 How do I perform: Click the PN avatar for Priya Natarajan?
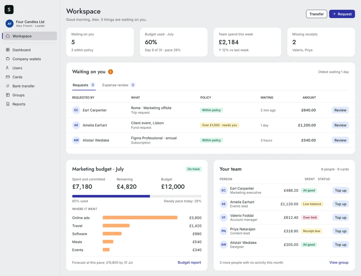[223, 231]
